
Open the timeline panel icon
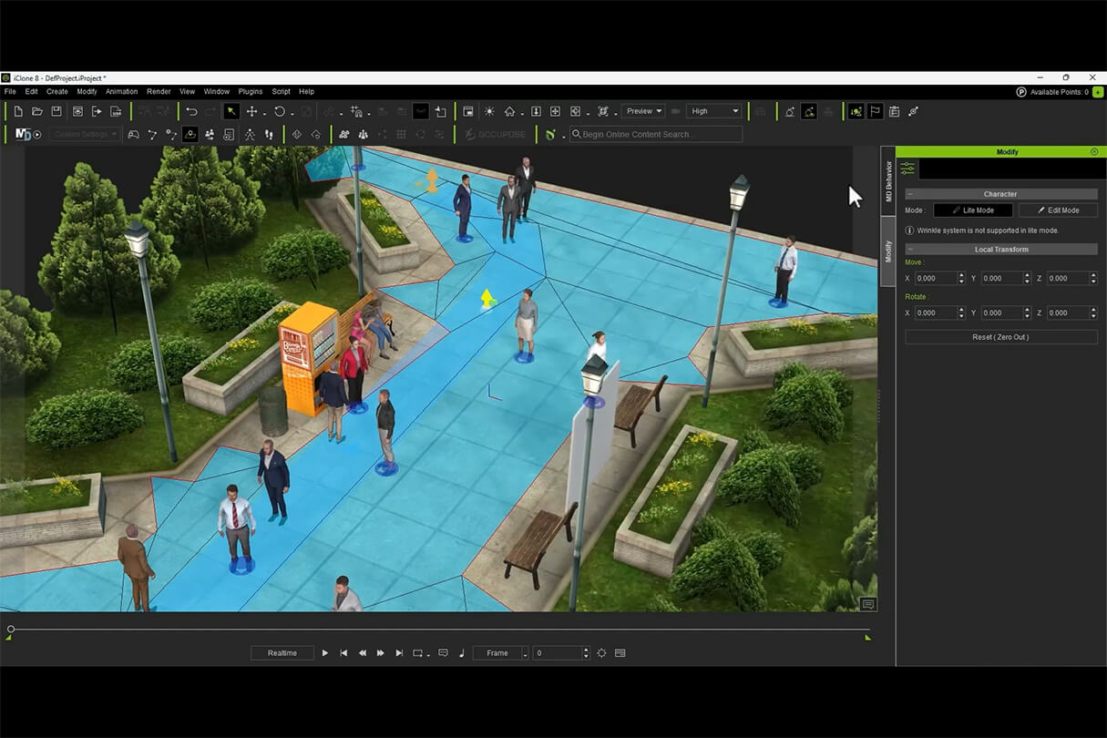pos(620,653)
